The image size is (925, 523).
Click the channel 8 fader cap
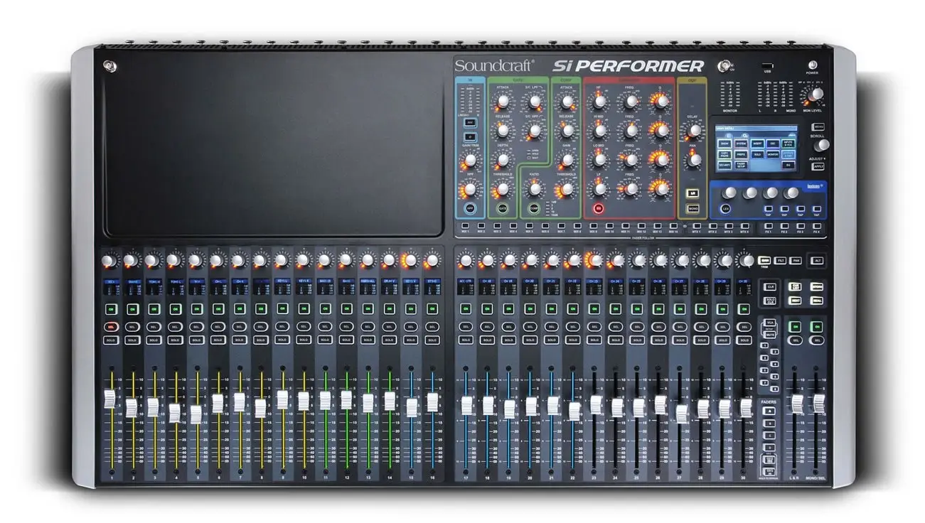pos(261,407)
